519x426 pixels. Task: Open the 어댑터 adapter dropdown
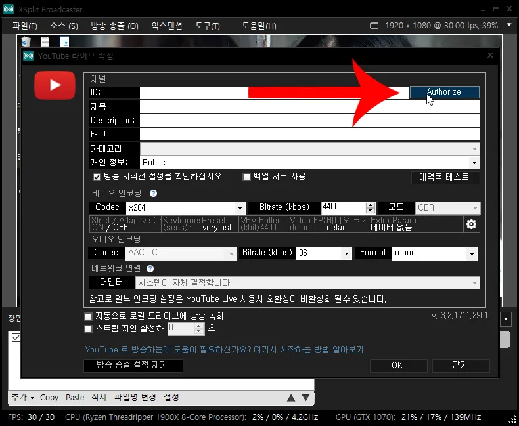coord(308,283)
